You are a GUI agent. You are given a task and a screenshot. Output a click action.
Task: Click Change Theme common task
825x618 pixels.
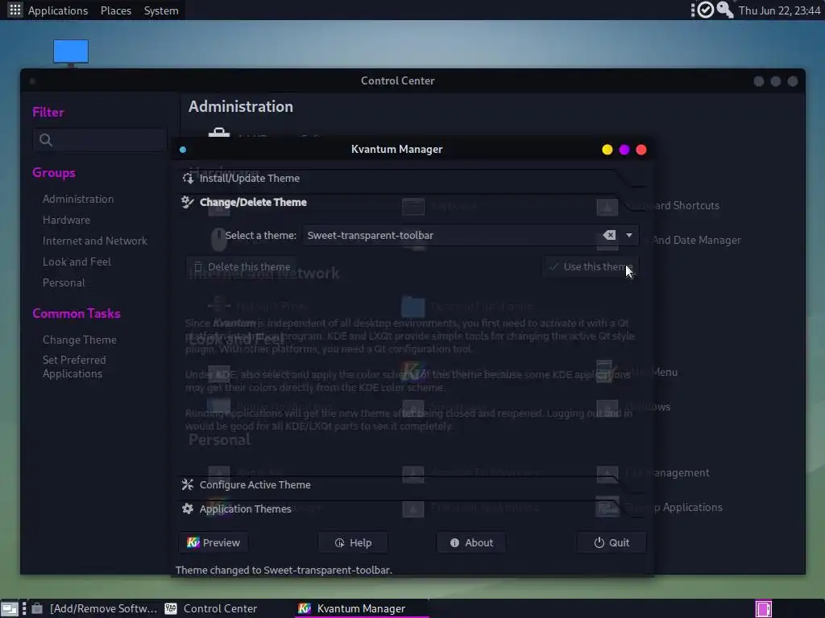click(80, 340)
